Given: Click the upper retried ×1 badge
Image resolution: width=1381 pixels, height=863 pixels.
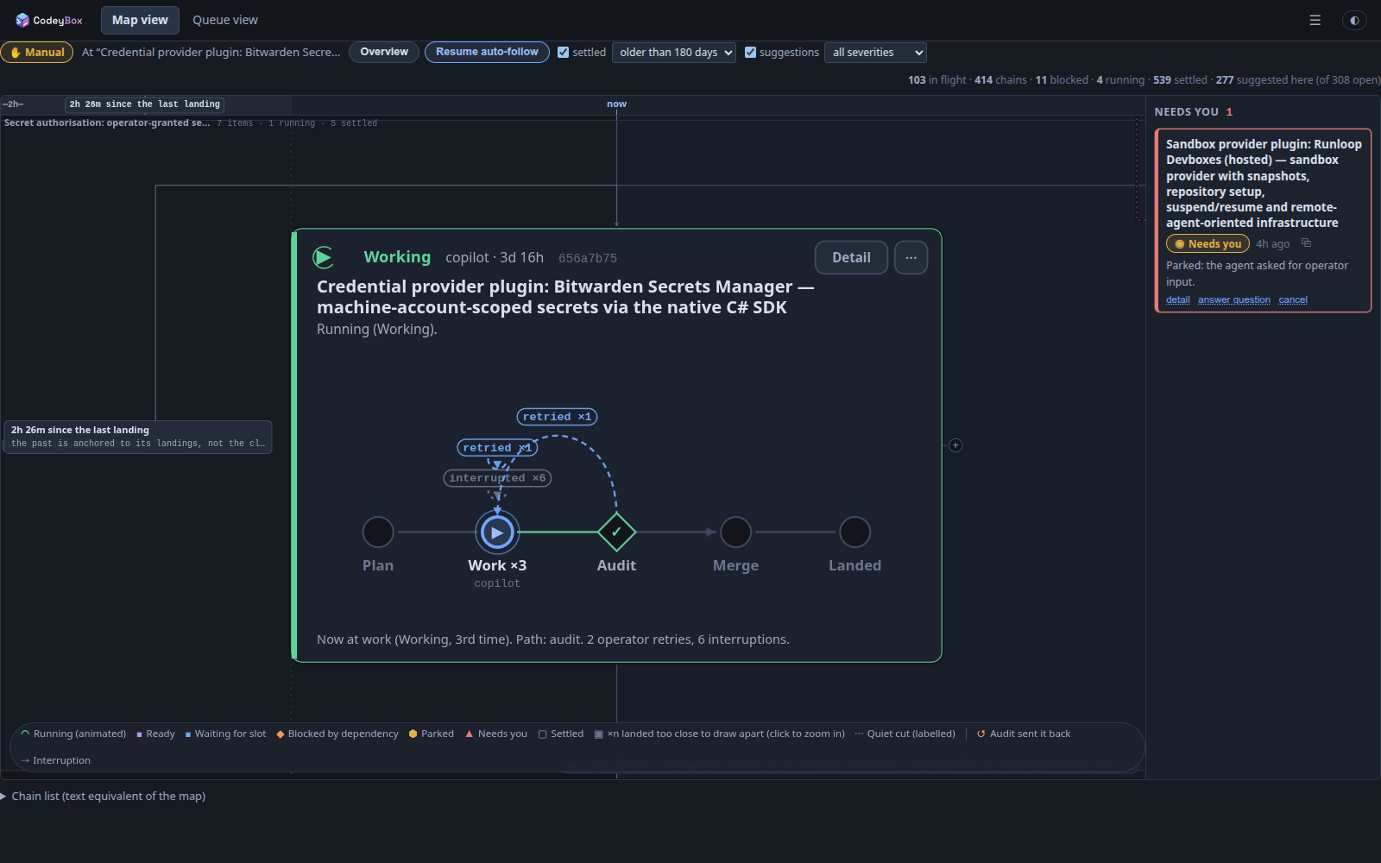Looking at the screenshot, I should tap(557, 417).
